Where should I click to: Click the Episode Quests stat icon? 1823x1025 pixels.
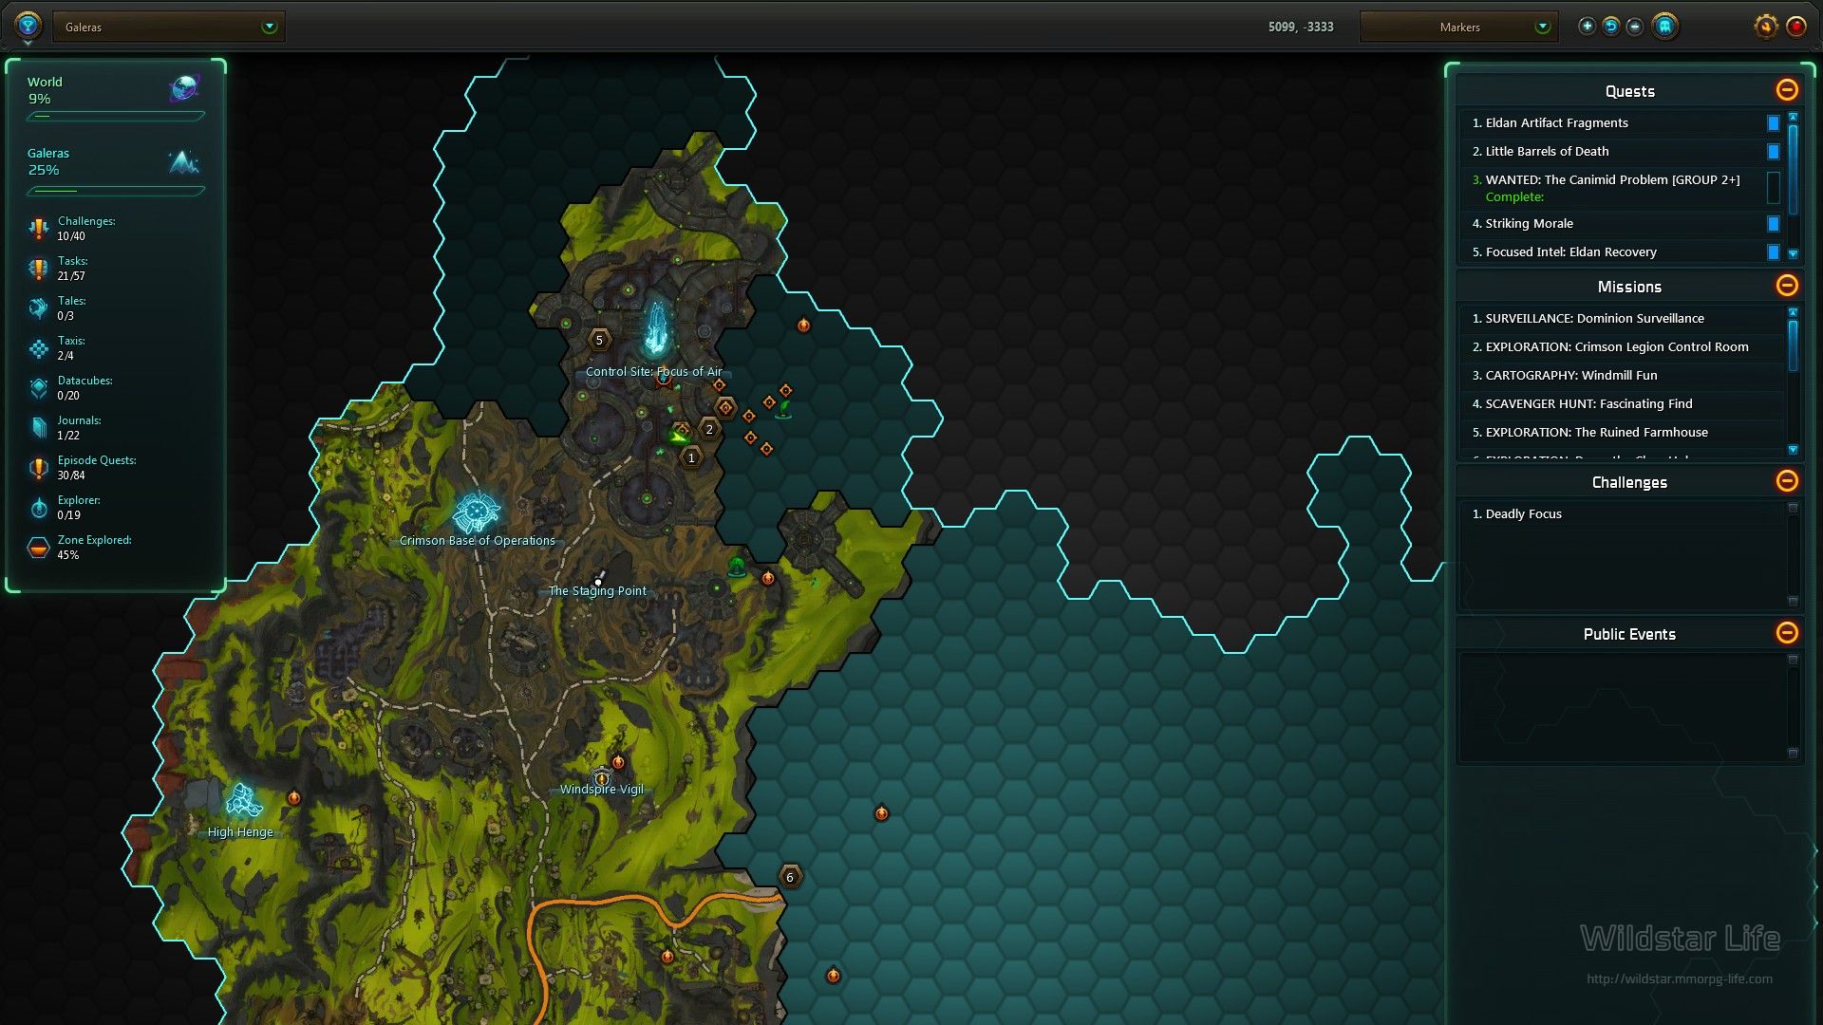(38, 468)
